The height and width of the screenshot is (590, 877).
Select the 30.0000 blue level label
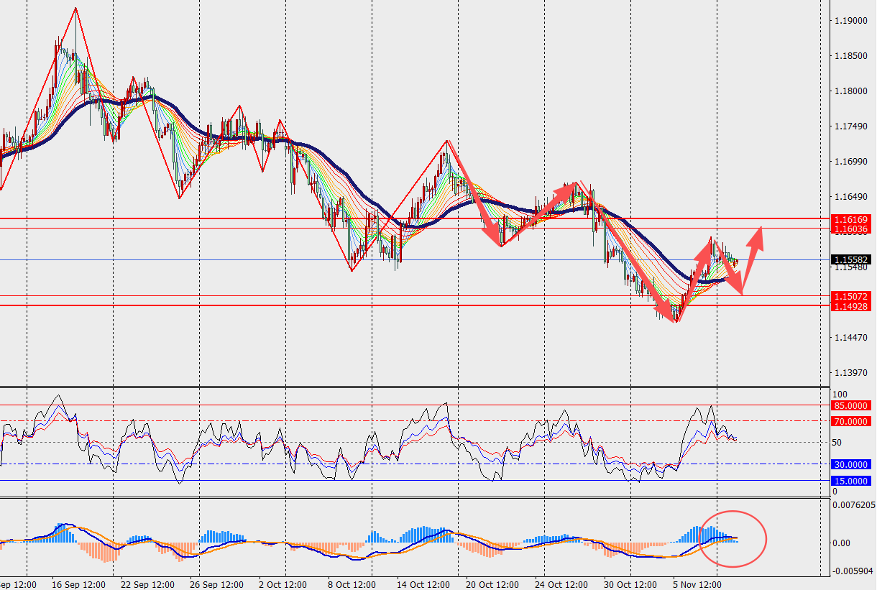[x=850, y=465]
